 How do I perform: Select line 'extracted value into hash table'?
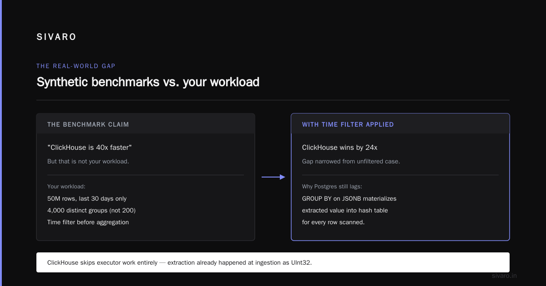[345, 211]
